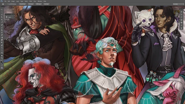
Task: Select the Zoom tool
Action: tap(2, 58)
